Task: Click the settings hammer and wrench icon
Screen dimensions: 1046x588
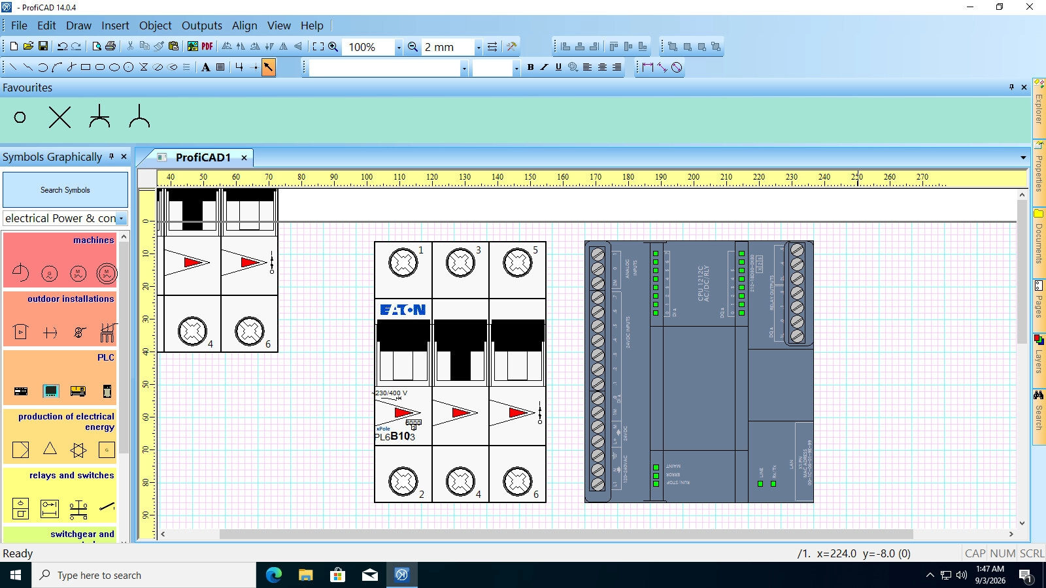Action: (x=511, y=46)
